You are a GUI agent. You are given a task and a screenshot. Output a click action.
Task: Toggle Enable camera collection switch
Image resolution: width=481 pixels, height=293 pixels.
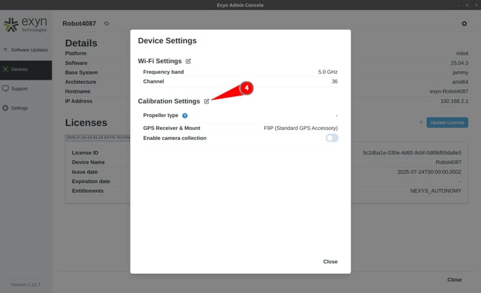(x=332, y=138)
